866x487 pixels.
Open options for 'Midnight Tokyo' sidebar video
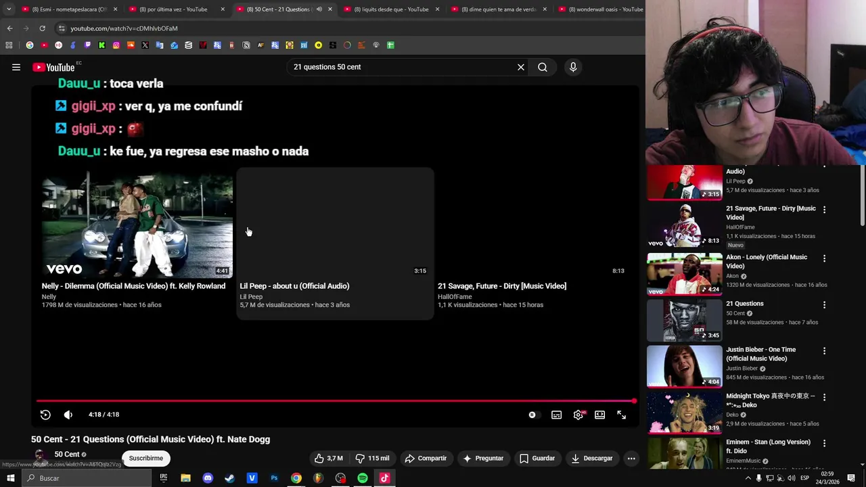(824, 397)
